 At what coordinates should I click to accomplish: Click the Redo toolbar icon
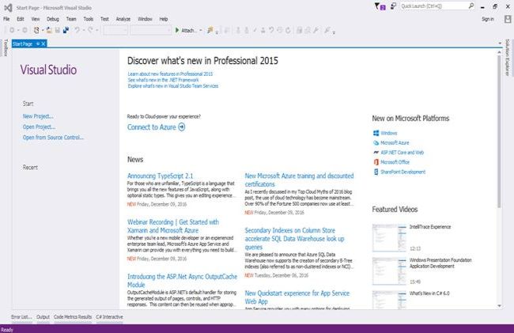pyautogui.click(x=90, y=30)
